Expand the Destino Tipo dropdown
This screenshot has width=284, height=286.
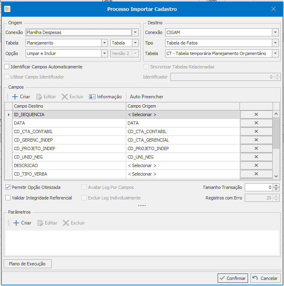pos(275,43)
